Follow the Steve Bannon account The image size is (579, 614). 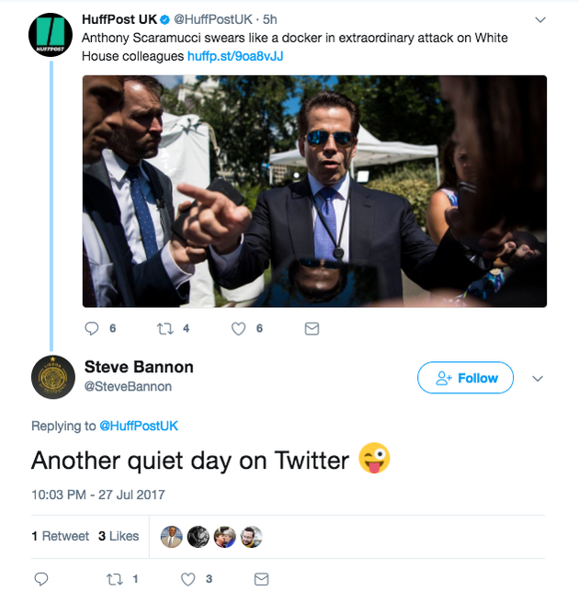point(465,378)
